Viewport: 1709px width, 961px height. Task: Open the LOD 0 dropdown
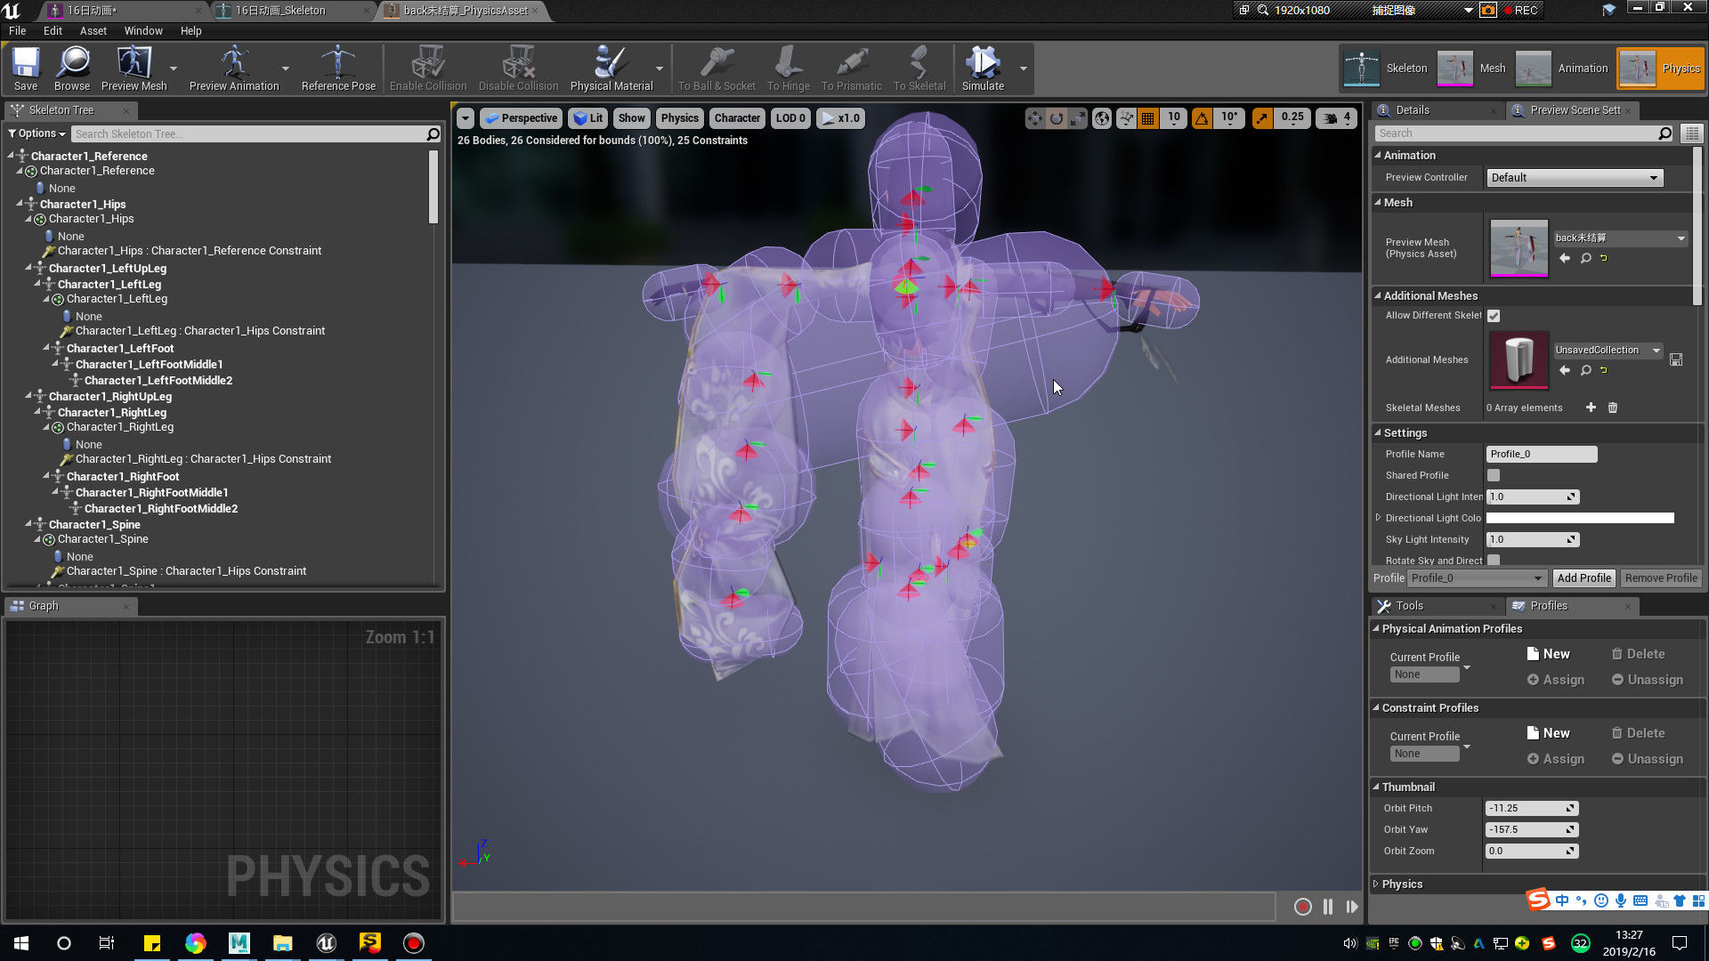790,118
